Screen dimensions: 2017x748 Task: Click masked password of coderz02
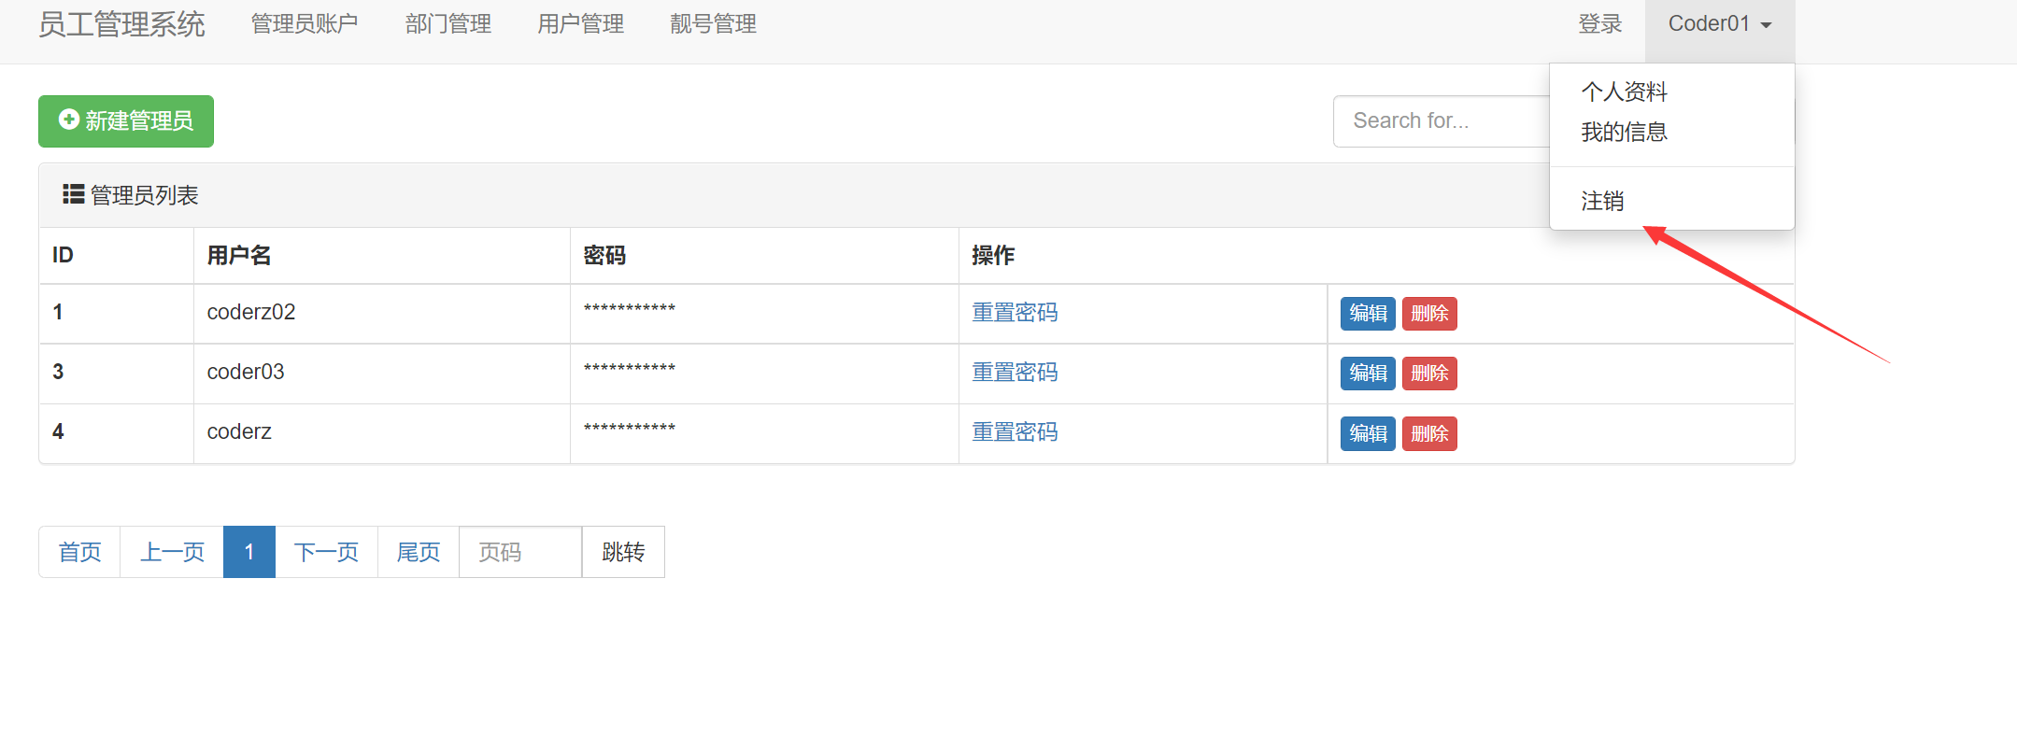[x=630, y=309]
